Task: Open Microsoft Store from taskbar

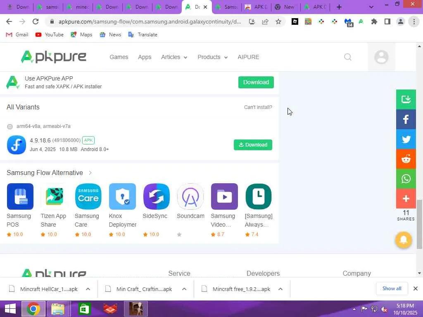Action: [x=84, y=309]
